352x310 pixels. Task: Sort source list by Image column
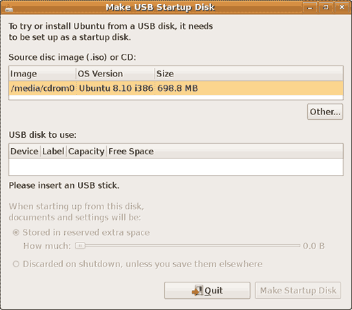tap(42, 74)
